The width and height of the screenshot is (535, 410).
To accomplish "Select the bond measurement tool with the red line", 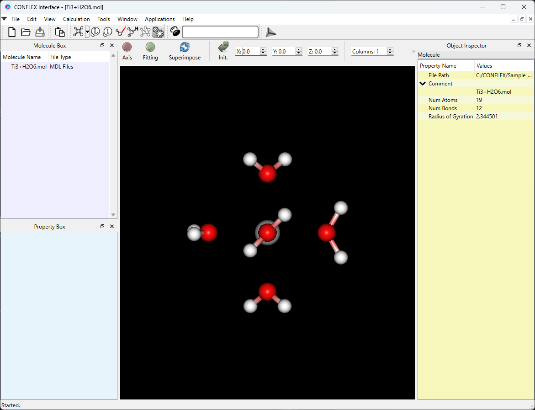I will [x=120, y=32].
